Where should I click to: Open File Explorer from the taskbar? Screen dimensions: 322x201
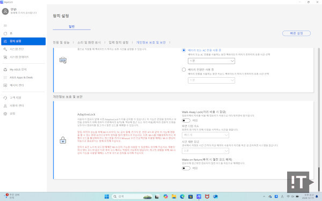(x=174, y=197)
